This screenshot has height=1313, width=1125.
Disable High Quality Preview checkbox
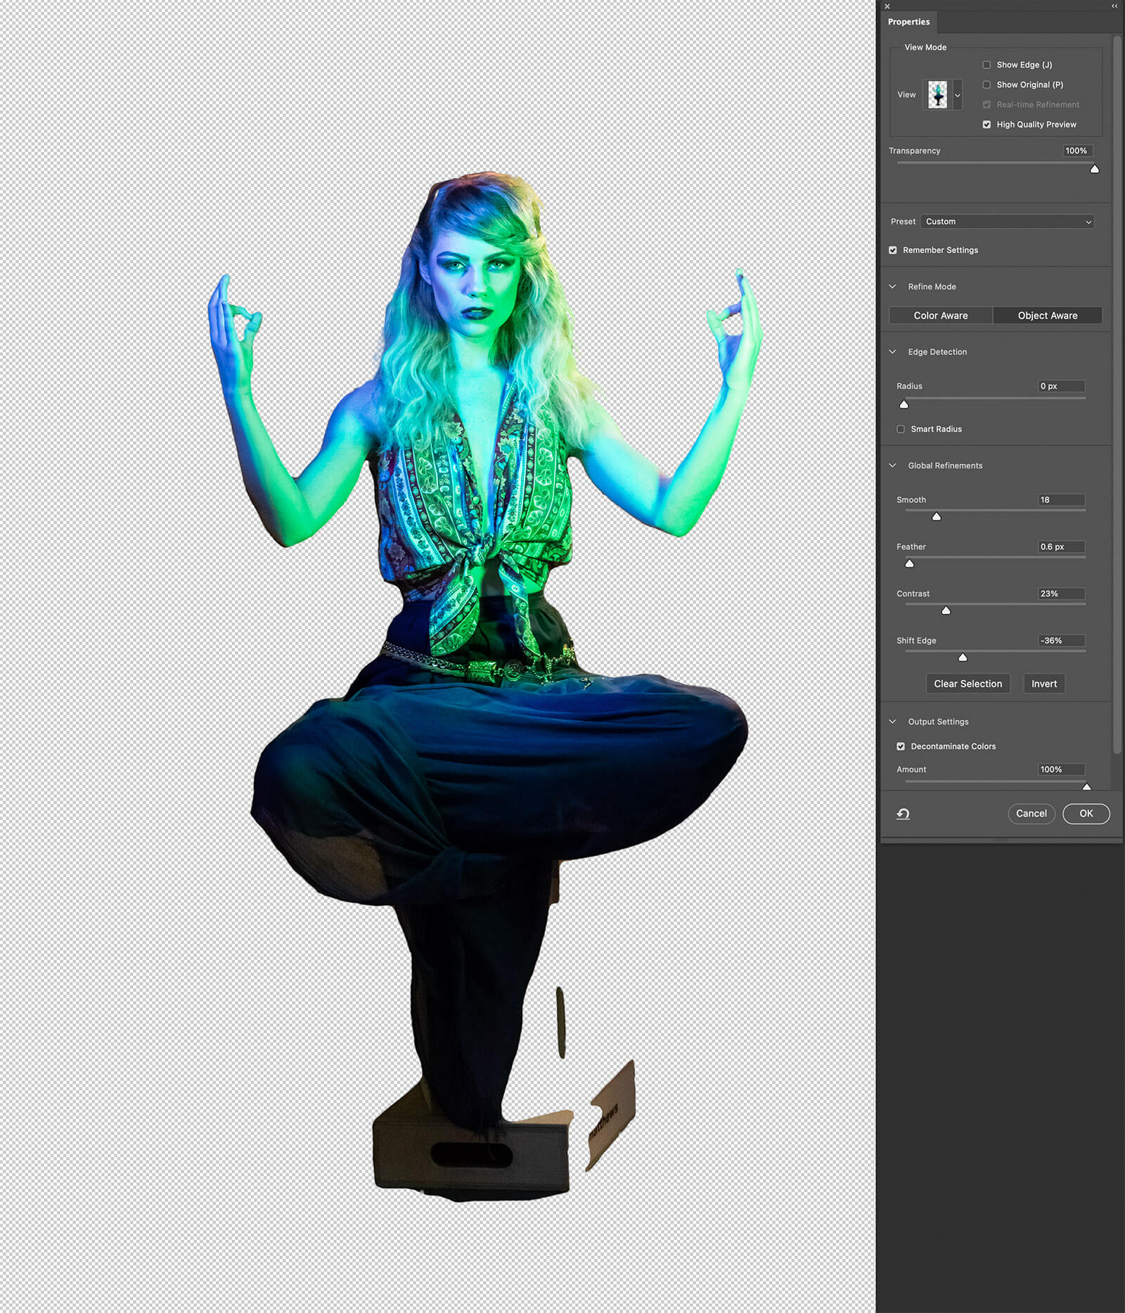[x=986, y=124]
